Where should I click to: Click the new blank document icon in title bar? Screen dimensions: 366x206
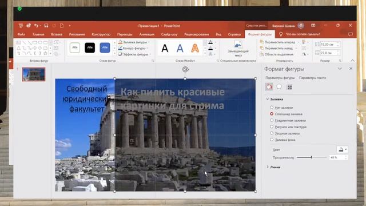[x=62, y=25]
